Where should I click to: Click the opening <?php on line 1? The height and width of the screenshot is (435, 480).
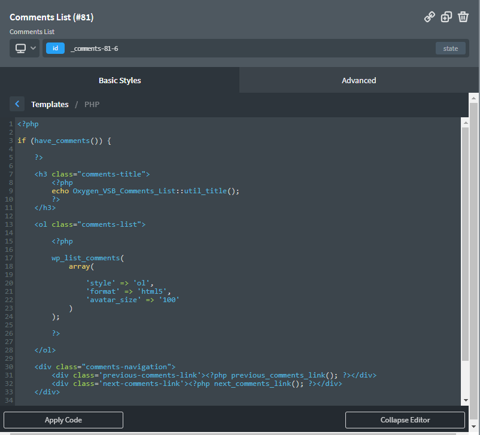pos(28,124)
